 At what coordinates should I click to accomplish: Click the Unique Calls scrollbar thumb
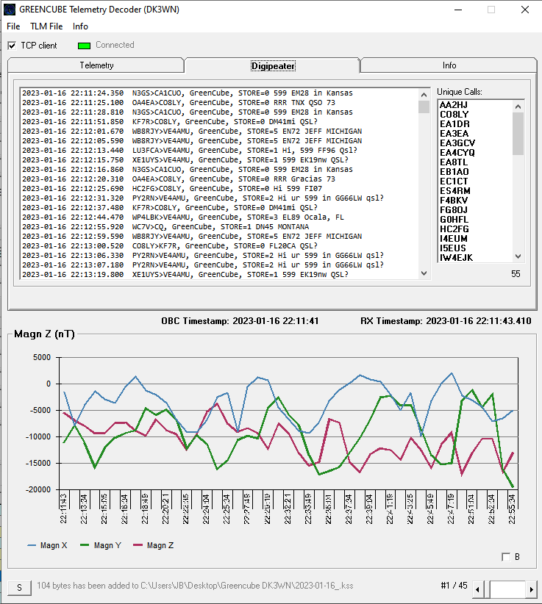pos(518,134)
